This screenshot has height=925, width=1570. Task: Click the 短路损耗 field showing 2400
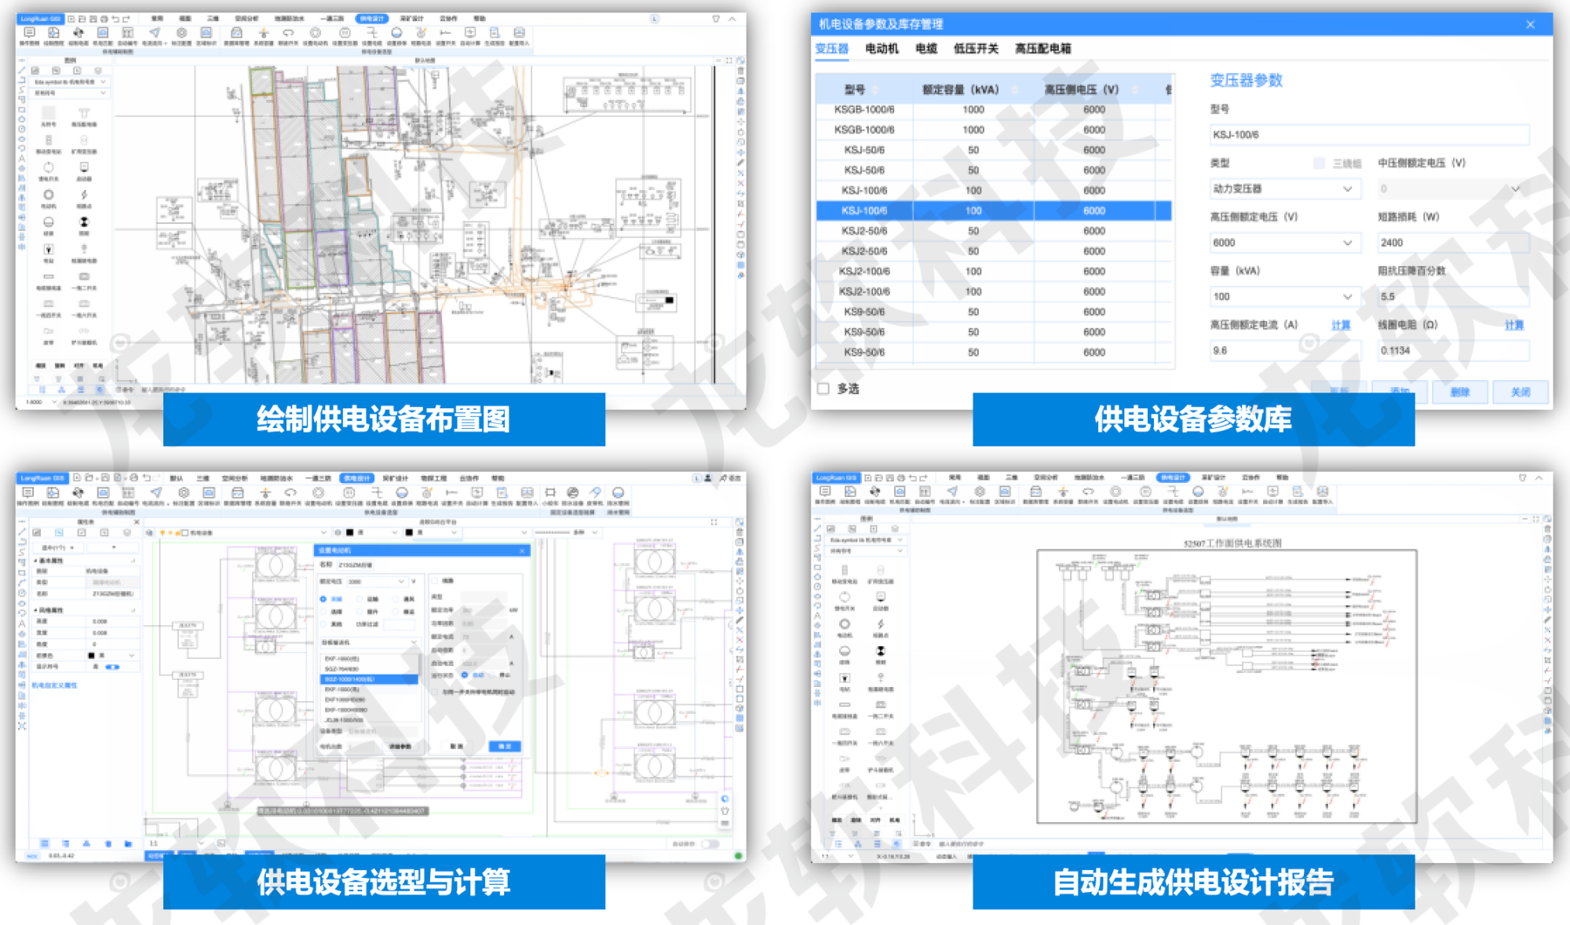[1452, 243]
